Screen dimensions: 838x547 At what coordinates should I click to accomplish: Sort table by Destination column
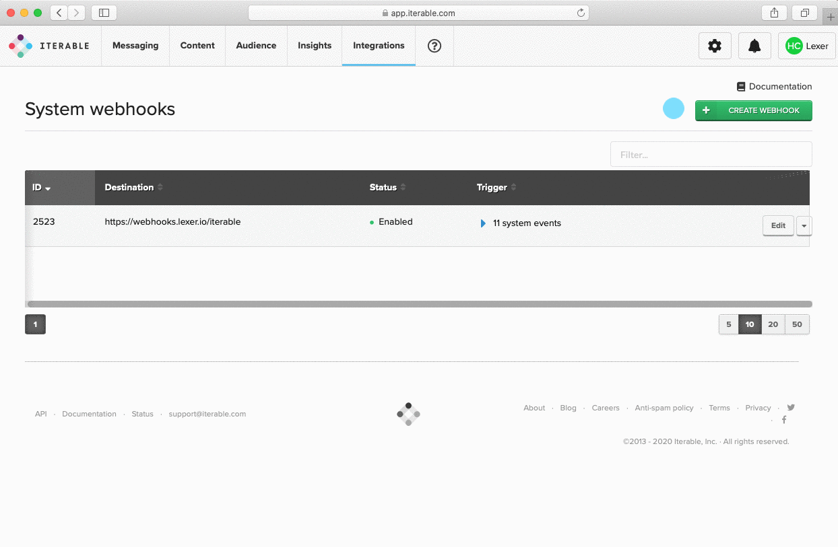pos(133,188)
